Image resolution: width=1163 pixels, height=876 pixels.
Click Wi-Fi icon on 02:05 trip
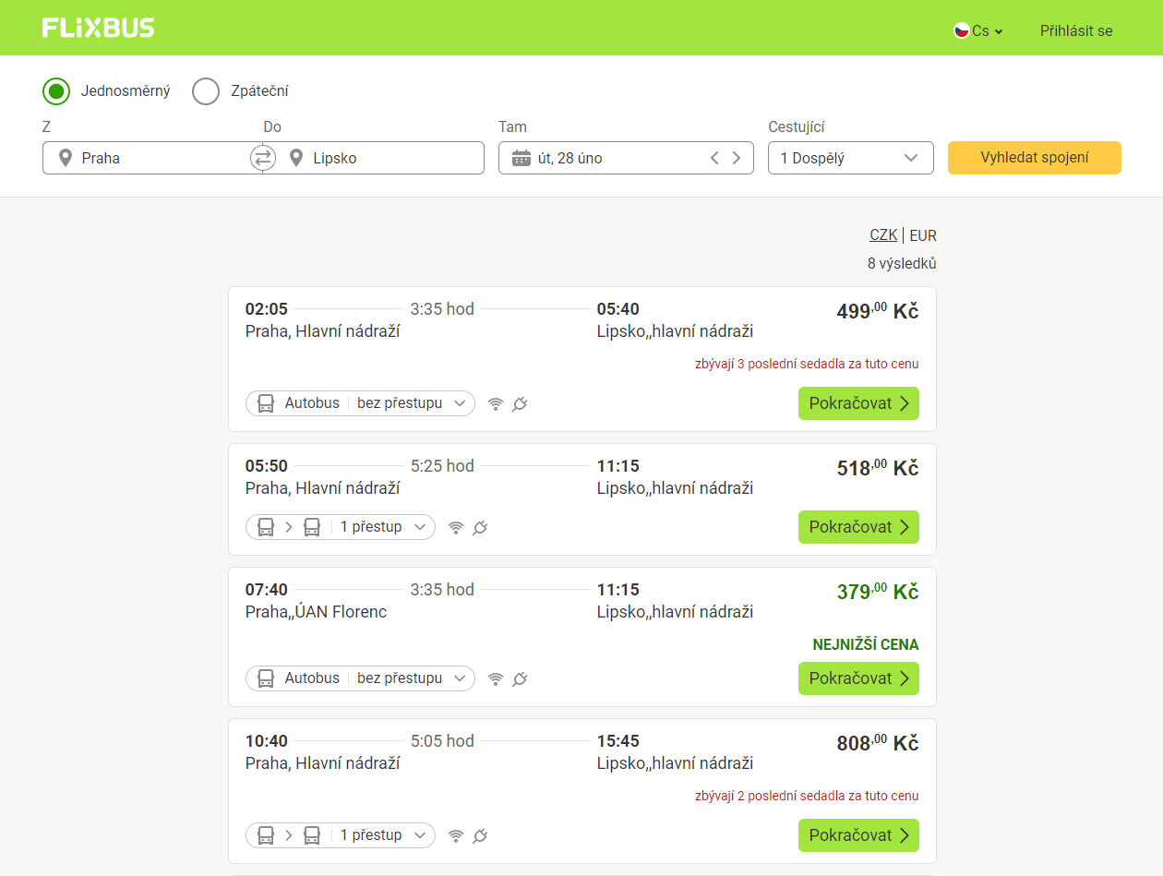496,404
